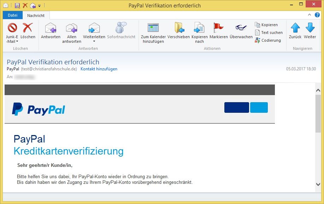324x204 pixels.
Task: Click the PayPal logo in the email
Action: (x=39, y=109)
